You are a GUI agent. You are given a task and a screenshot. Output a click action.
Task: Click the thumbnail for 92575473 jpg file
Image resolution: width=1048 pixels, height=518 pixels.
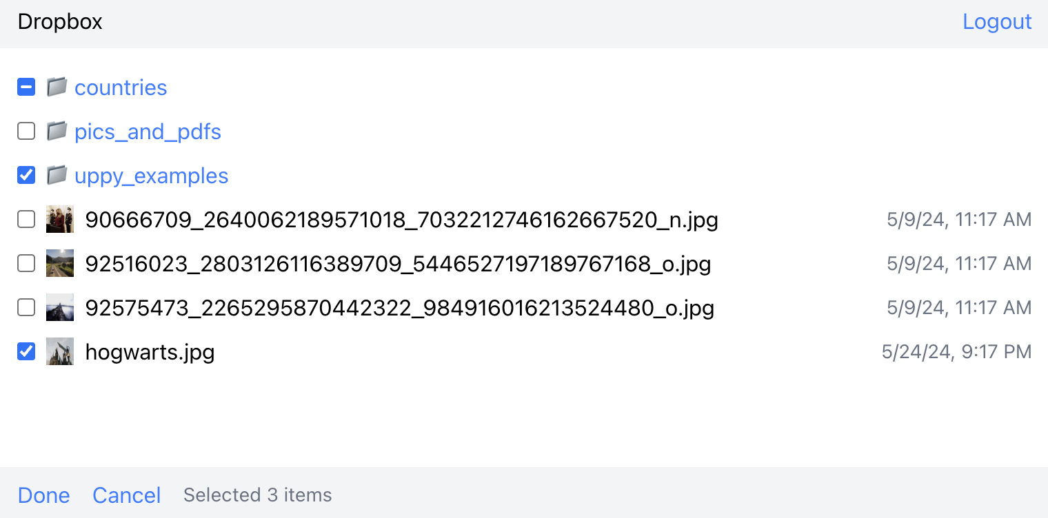[60, 308]
